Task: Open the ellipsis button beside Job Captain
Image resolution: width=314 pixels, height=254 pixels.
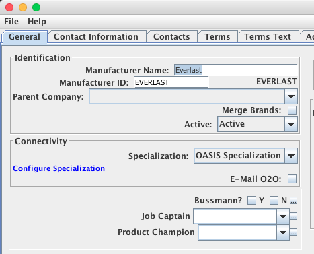Action: click(x=293, y=216)
